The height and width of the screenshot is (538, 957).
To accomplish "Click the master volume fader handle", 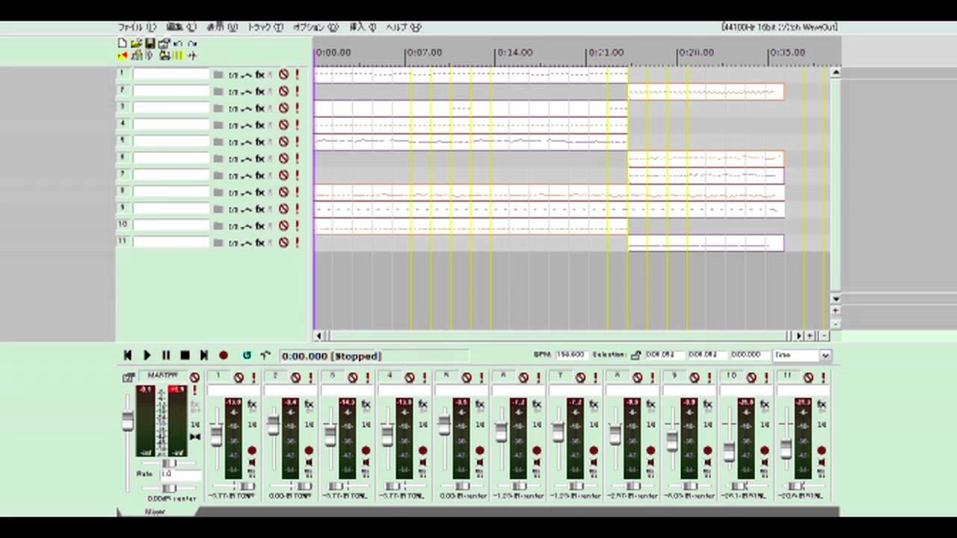I will pyautogui.click(x=128, y=422).
